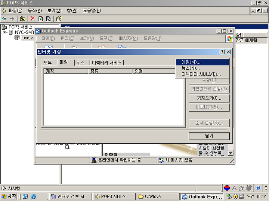Click the Windows logo in Outlook Express

(229, 39)
